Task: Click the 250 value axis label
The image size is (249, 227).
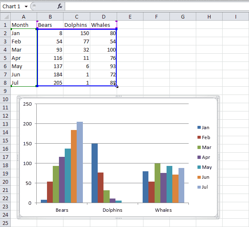Action: [27, 104]
